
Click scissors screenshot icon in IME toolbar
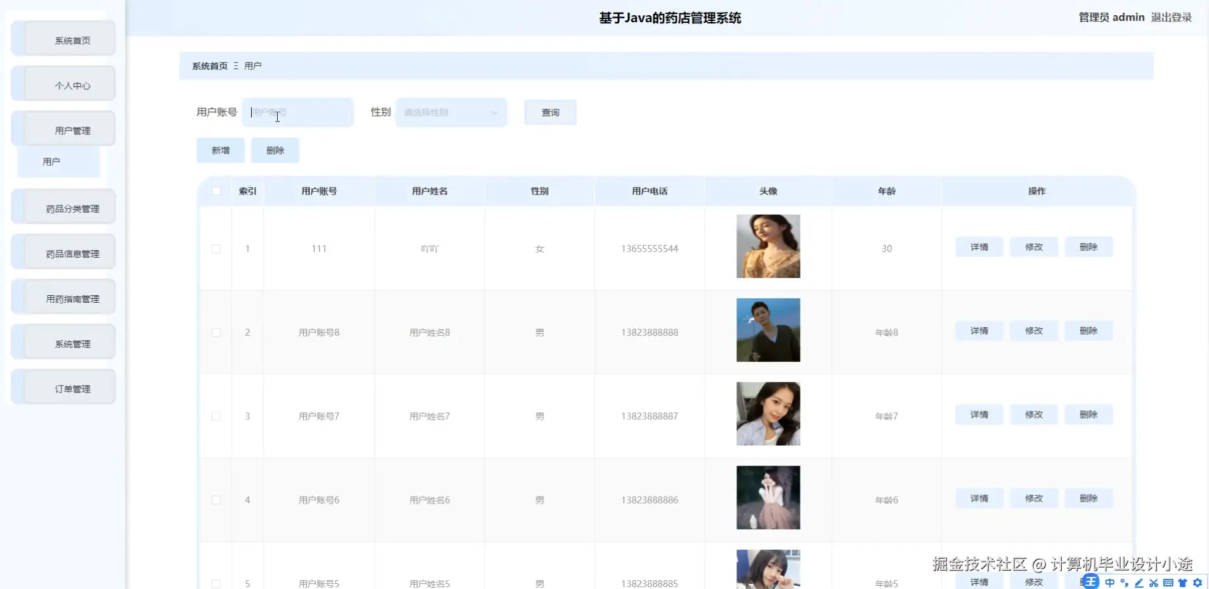[1154, 583]
